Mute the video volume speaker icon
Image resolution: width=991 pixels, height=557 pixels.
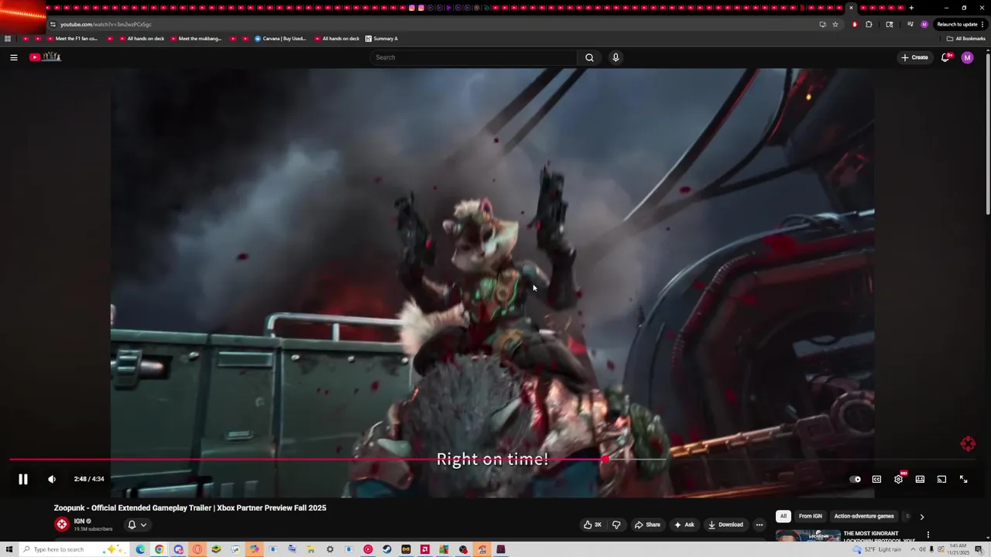[52, 479]
